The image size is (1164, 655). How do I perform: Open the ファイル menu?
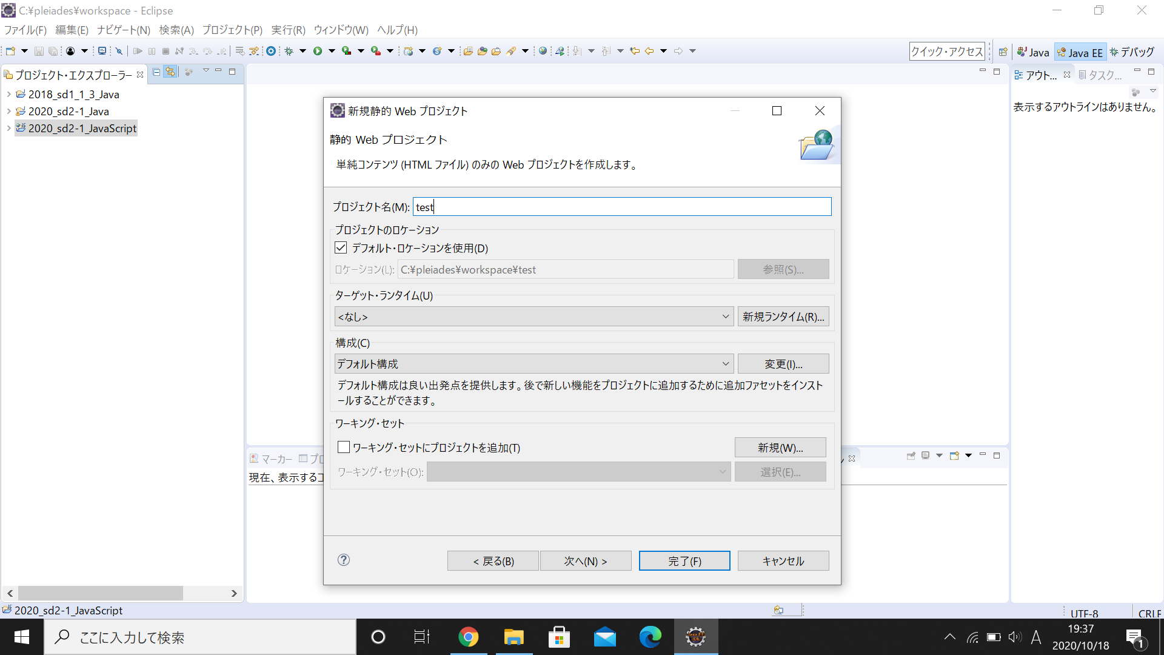(25, 29)
